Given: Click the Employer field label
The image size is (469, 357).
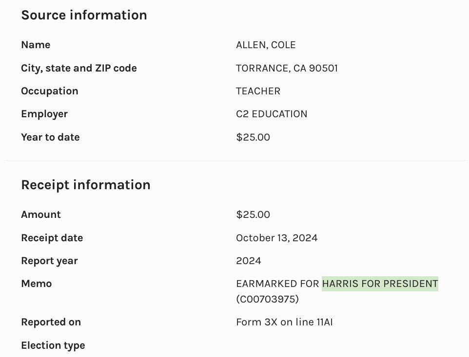Looking at the screenshot, I should [x=44, y=114].
